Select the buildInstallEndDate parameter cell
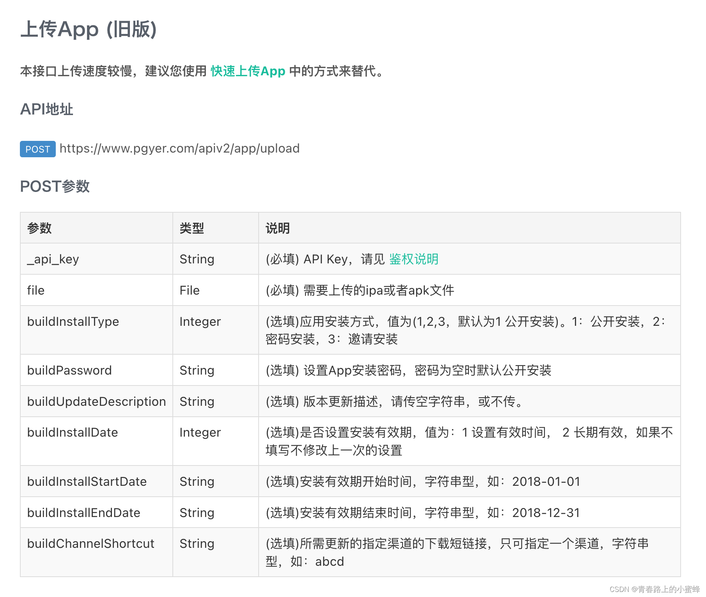This screenshot has height=597, width=706. point(96,513)
